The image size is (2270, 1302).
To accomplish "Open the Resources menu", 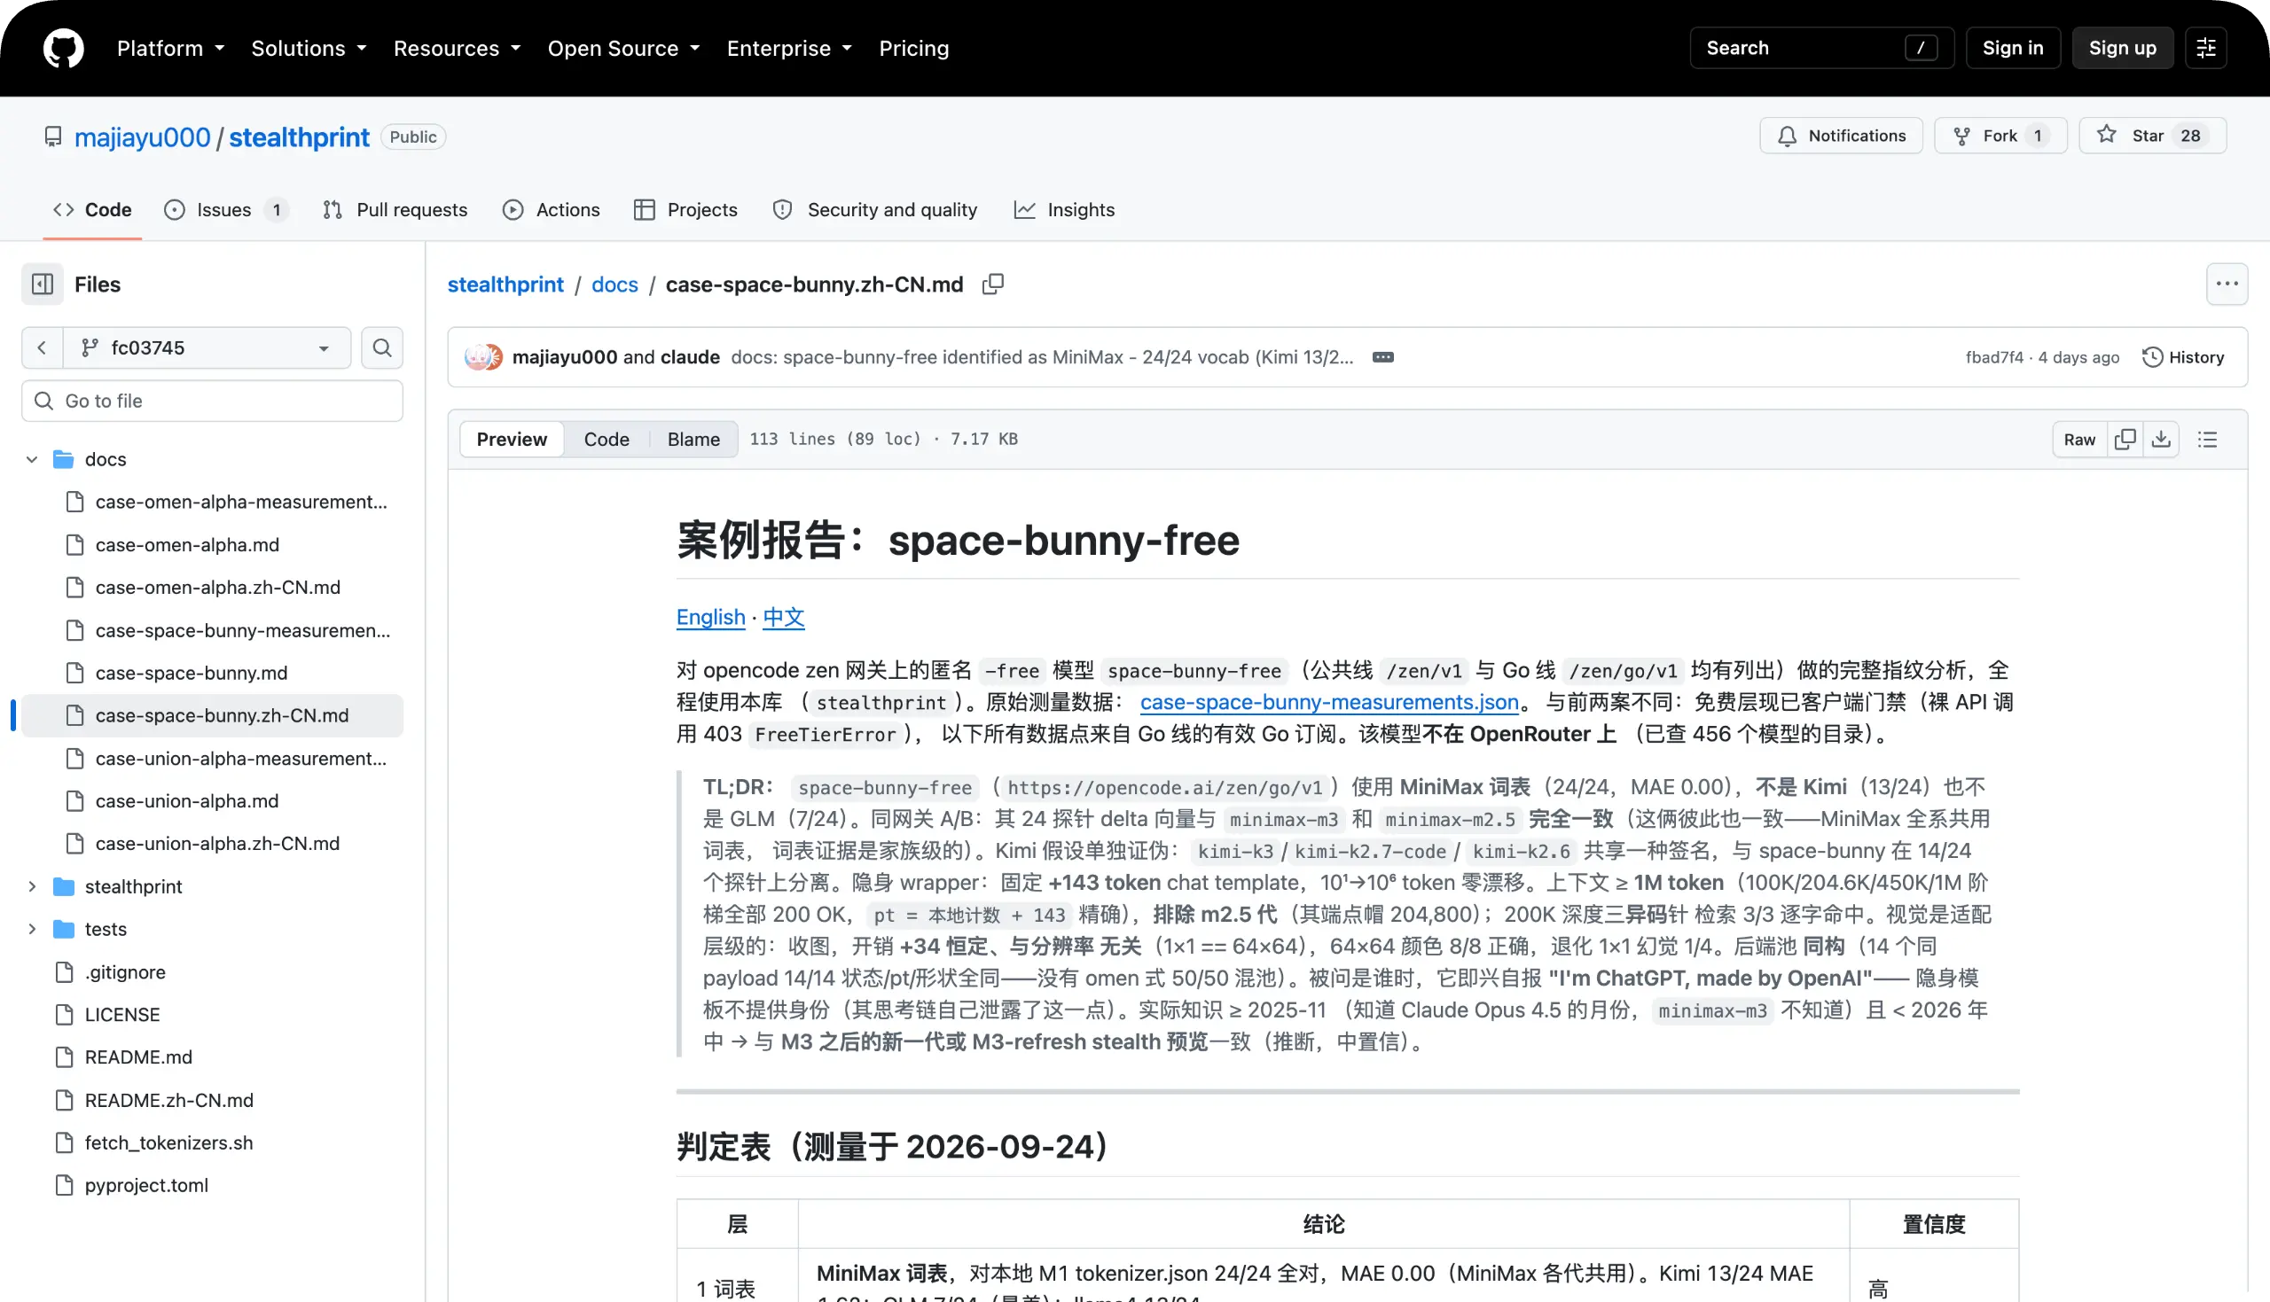I will [x=457, y=48].
